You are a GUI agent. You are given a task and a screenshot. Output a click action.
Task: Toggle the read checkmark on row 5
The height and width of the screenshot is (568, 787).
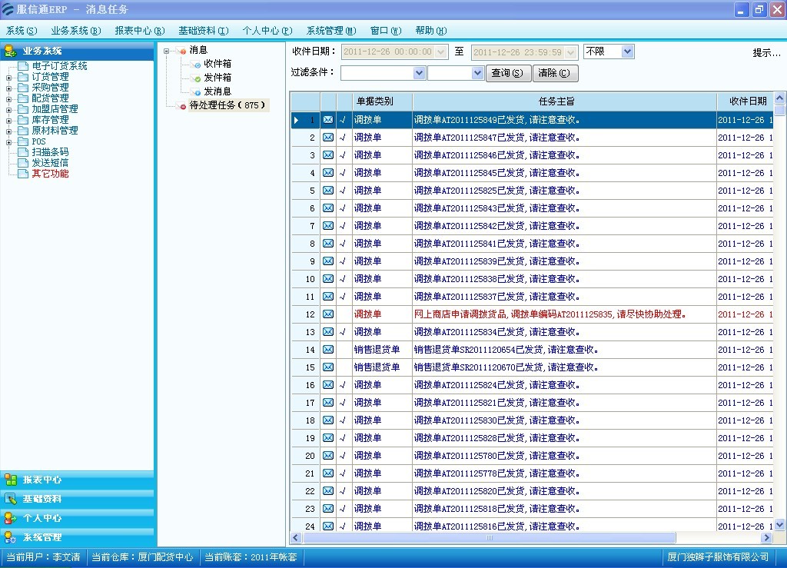[343, 190]
